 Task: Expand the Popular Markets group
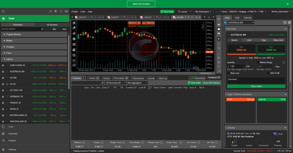click(34, 34)
